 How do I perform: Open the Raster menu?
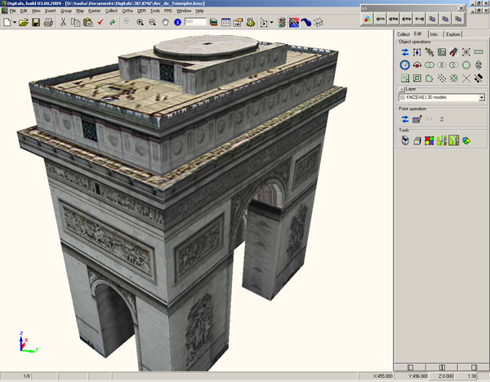click(95, 11)
